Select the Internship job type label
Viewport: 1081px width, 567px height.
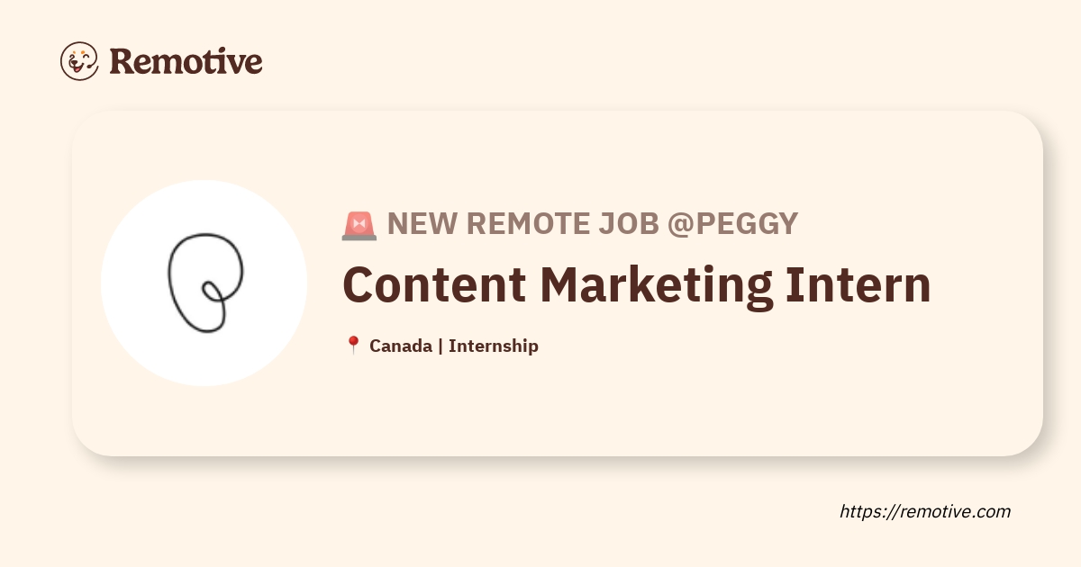(x=494, y=346)
